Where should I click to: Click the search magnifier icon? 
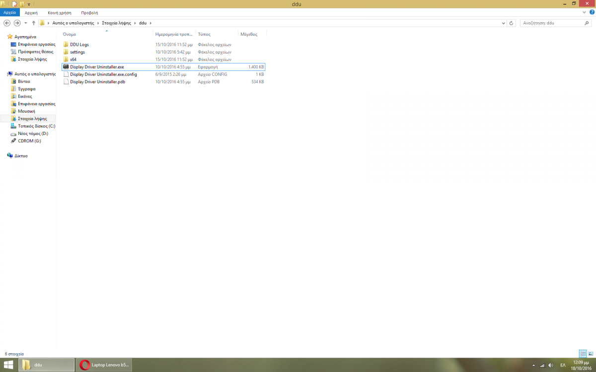(x=588, y=23)
